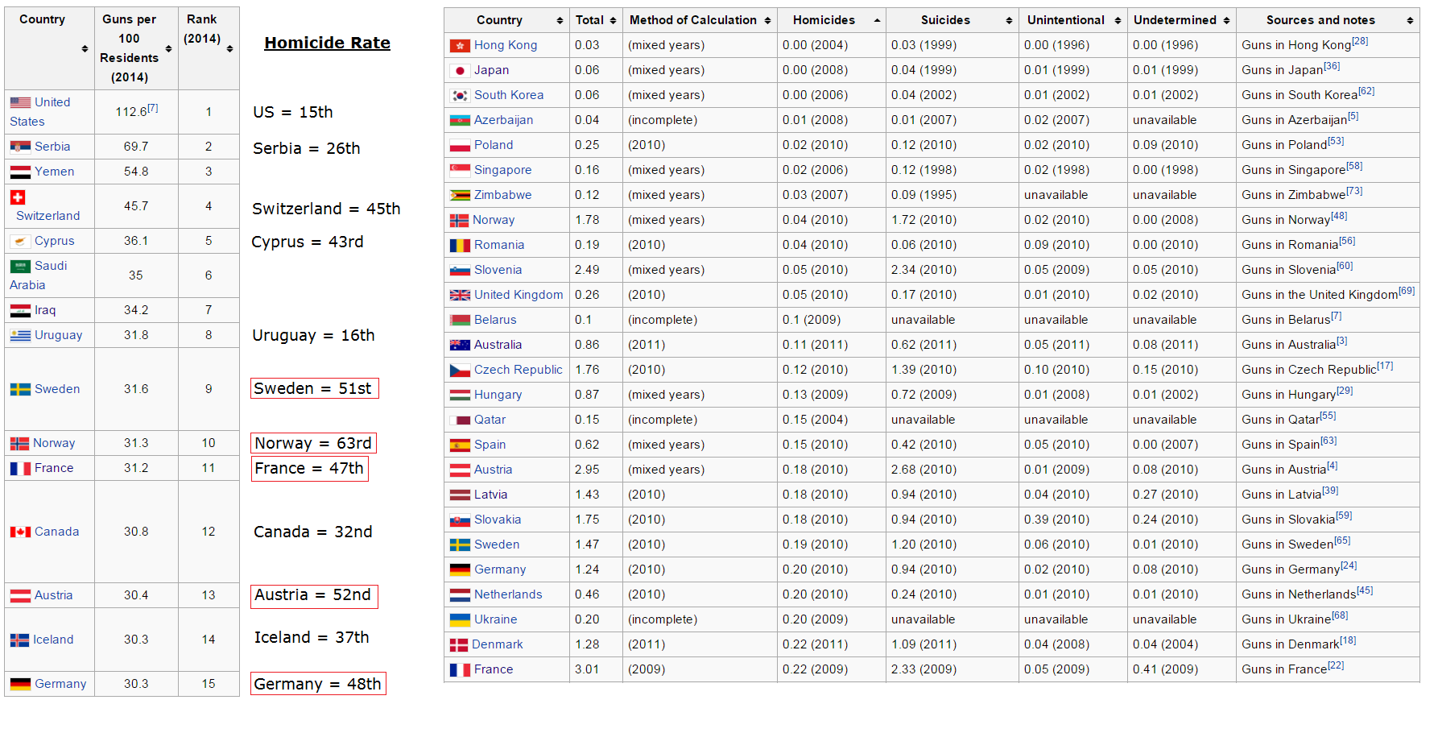
Task: Sort by Method of Calculation column
Action: tap(767, 21)
